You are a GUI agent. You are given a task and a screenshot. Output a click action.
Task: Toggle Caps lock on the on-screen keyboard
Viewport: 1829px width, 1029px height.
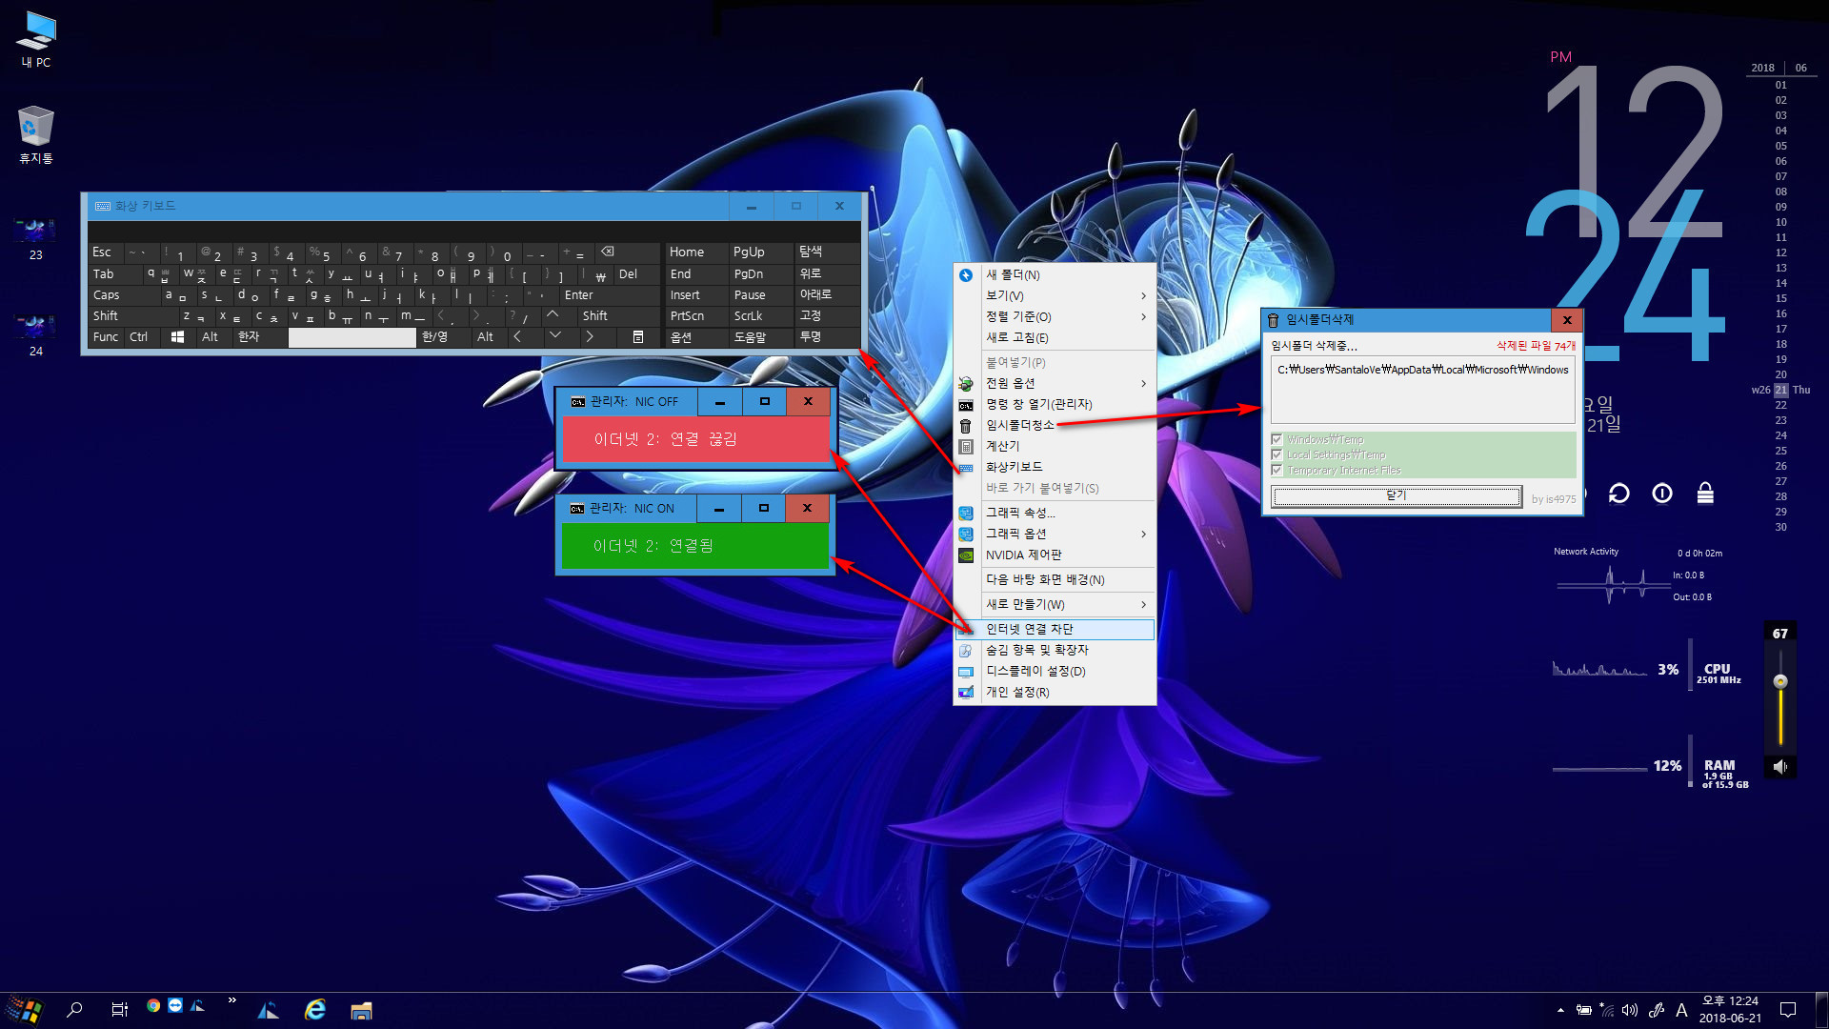(x=124, y=295)
